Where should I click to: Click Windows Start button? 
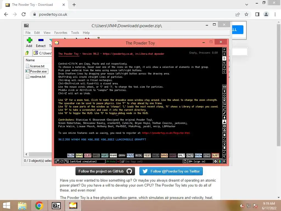click(7, 206)
